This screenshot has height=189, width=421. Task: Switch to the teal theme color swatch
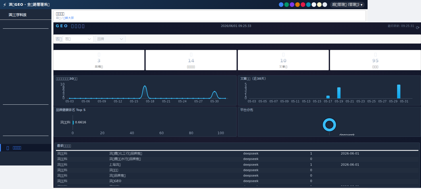coord(308,5)
